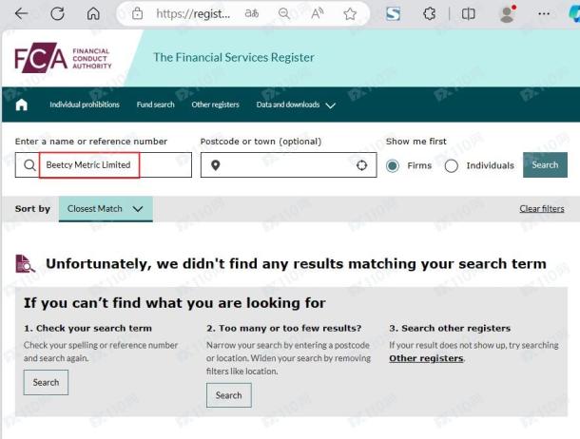Open the Closest Match sort dropdown

pos(106,209)
